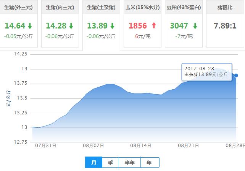245x171 pixels.
Task: Click the -0.05元/公斤 change text
Action: pos(19,36)
